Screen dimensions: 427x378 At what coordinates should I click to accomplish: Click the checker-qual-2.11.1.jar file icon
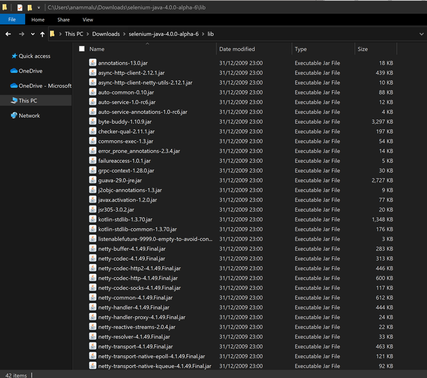pos(93,131)
